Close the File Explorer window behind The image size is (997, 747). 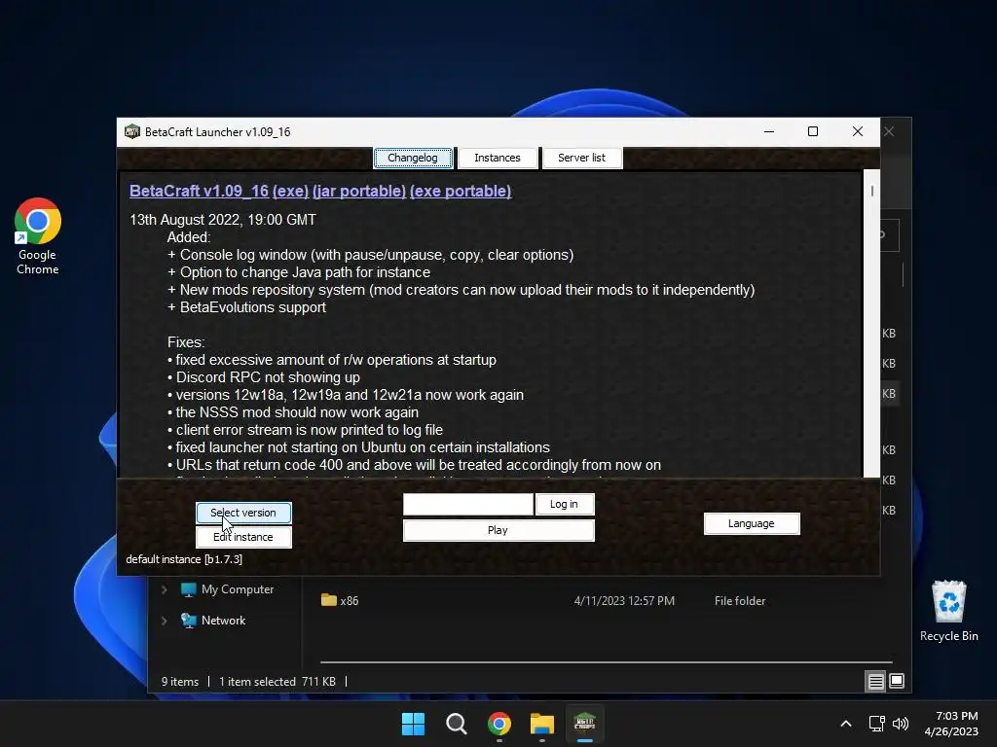pyautogui.click(x=890, y=131)
